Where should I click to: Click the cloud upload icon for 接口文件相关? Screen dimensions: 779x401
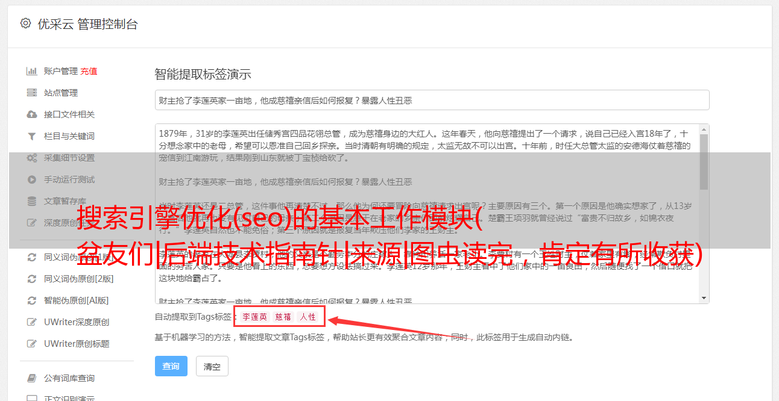[32, 114]
